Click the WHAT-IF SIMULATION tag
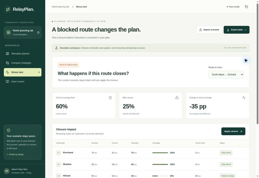 pyautogui.click(x=68, y=65)
